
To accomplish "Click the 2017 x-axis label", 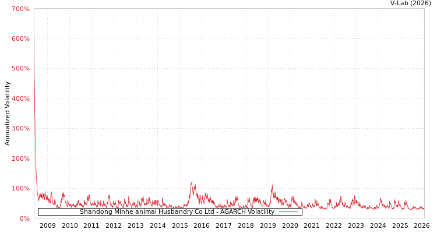I will click(x=224, y=225).
